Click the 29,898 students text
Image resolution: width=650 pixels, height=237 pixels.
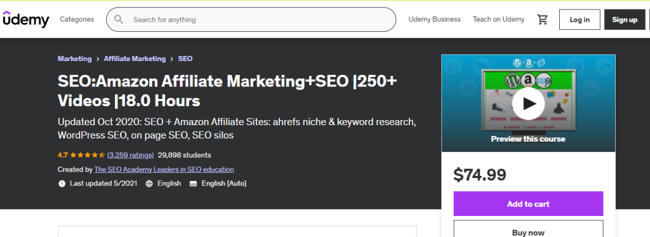[185, 155]
